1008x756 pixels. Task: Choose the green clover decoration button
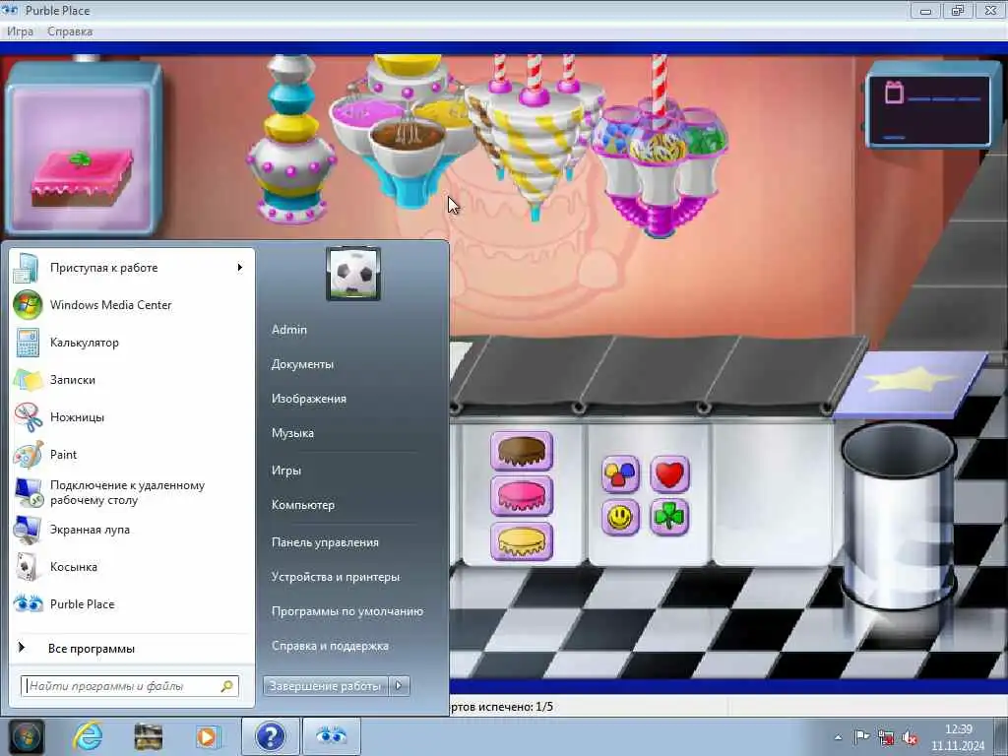point(669,517)
